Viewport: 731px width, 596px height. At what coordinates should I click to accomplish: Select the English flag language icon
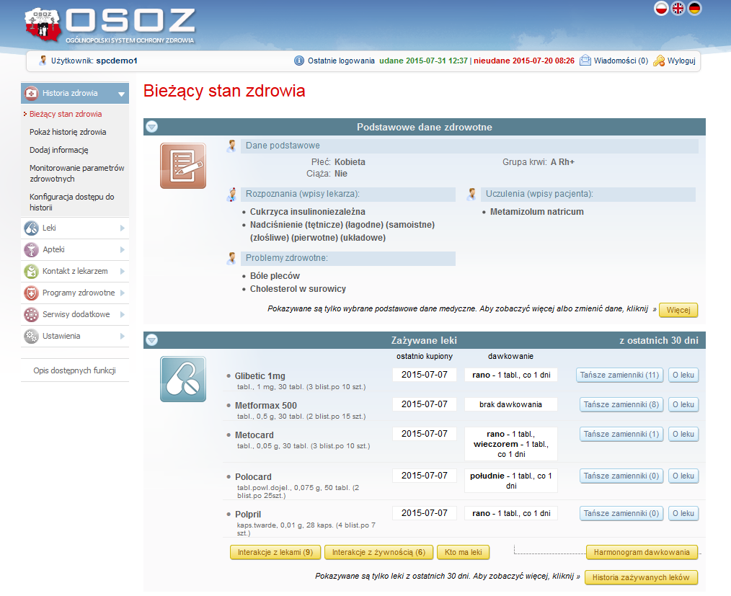click(678, 8)
